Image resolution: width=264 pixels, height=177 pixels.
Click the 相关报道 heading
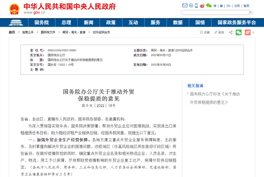[x=195, y=85]
